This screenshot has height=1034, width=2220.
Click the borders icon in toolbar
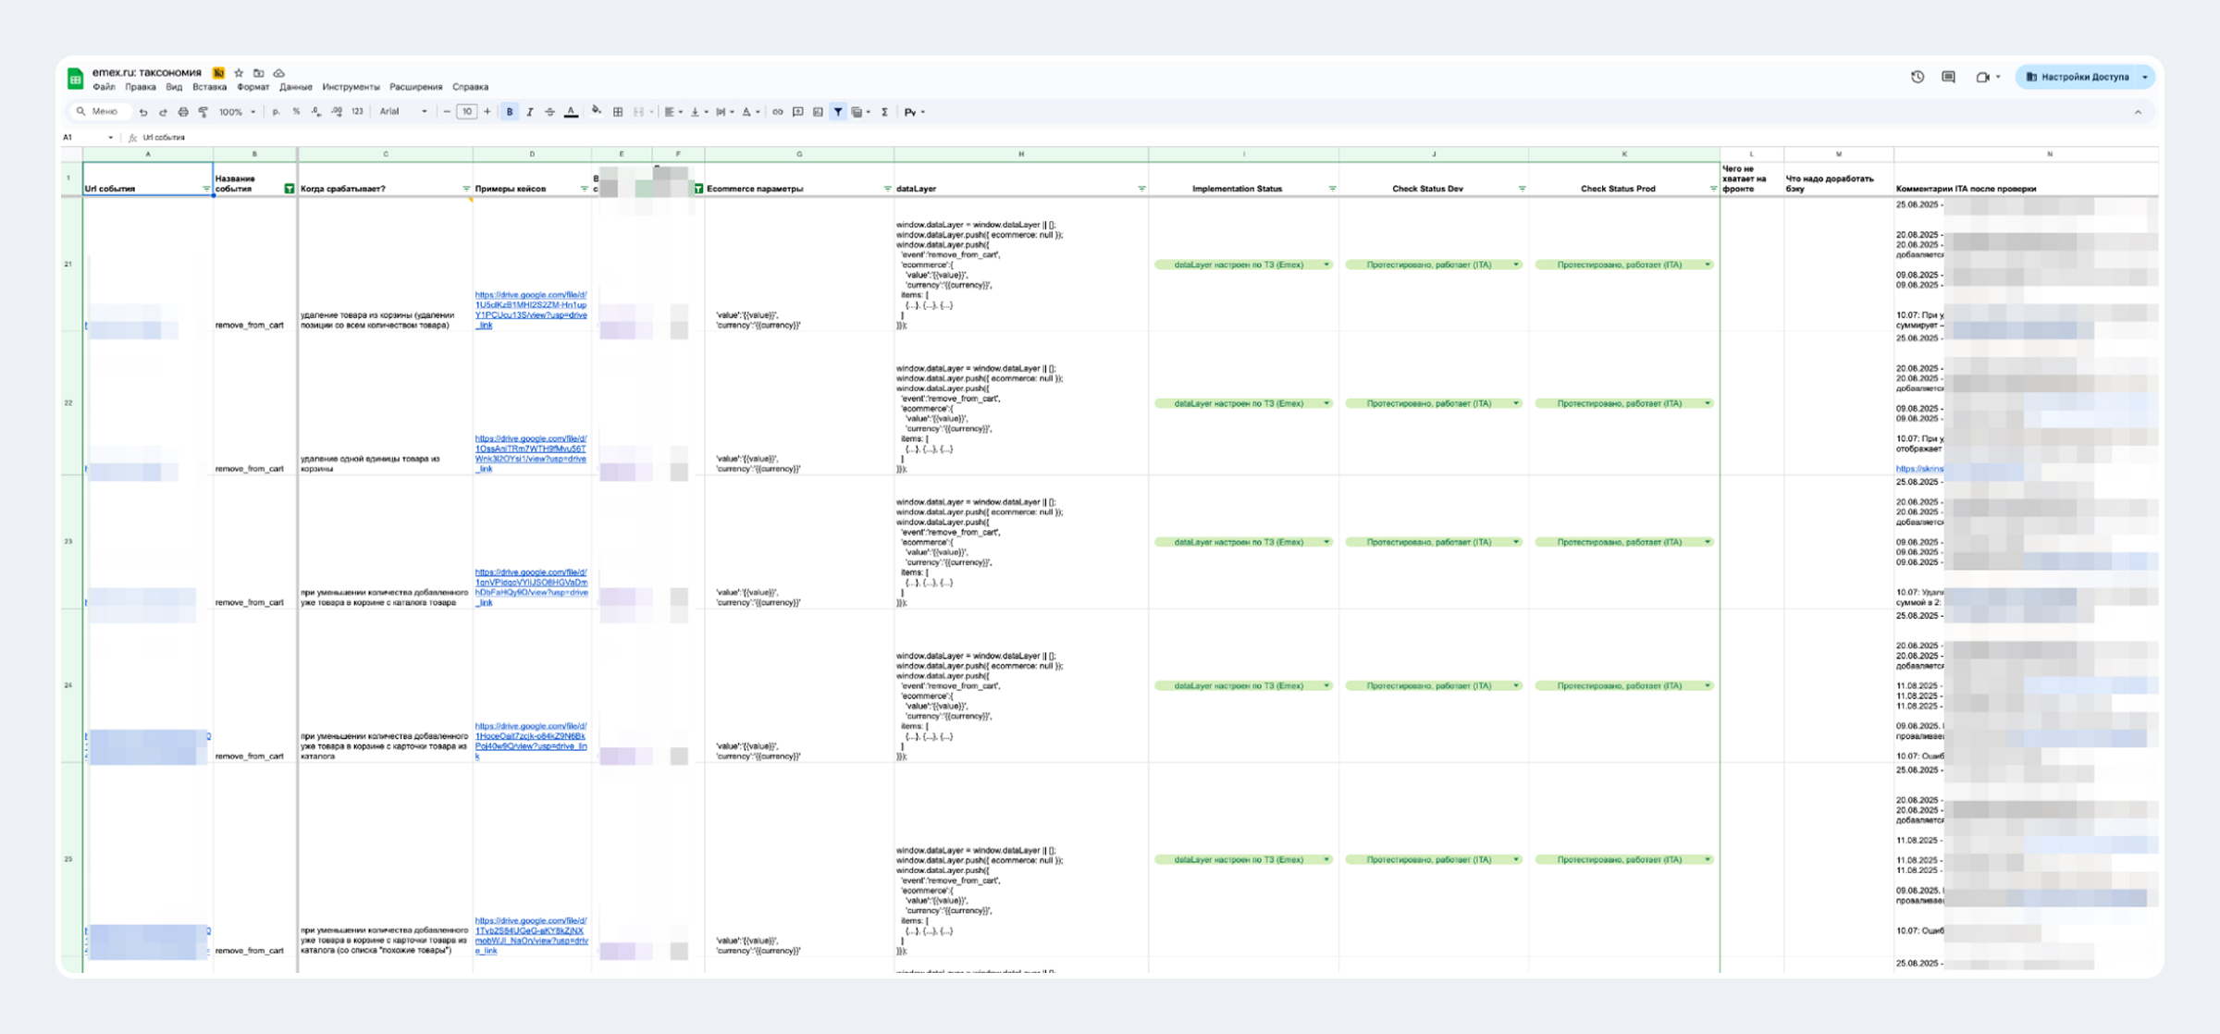[618, 112]
